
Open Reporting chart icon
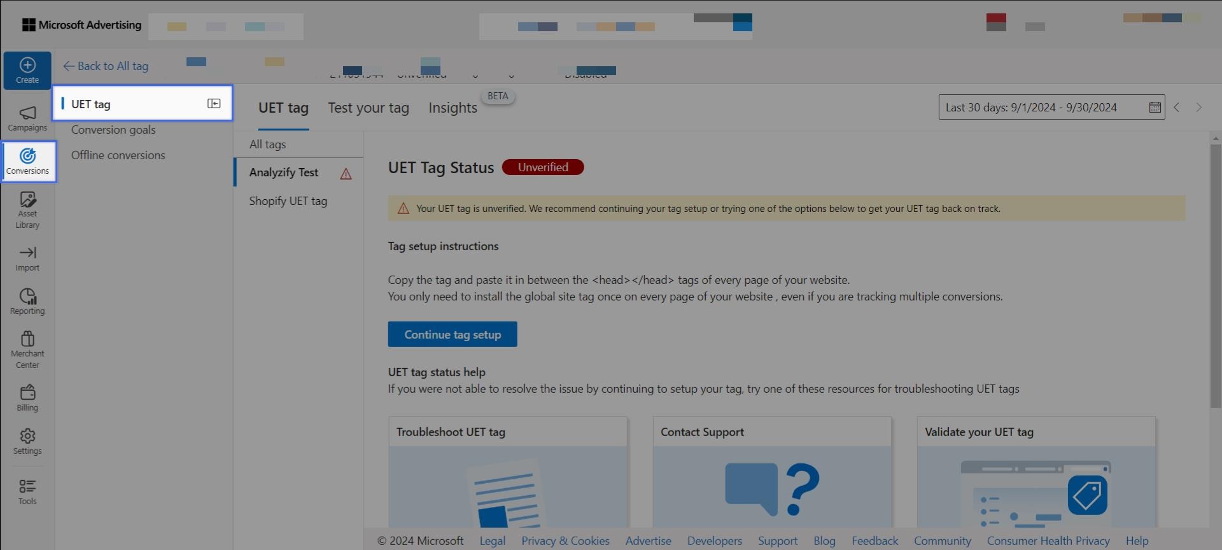[27, 296]
